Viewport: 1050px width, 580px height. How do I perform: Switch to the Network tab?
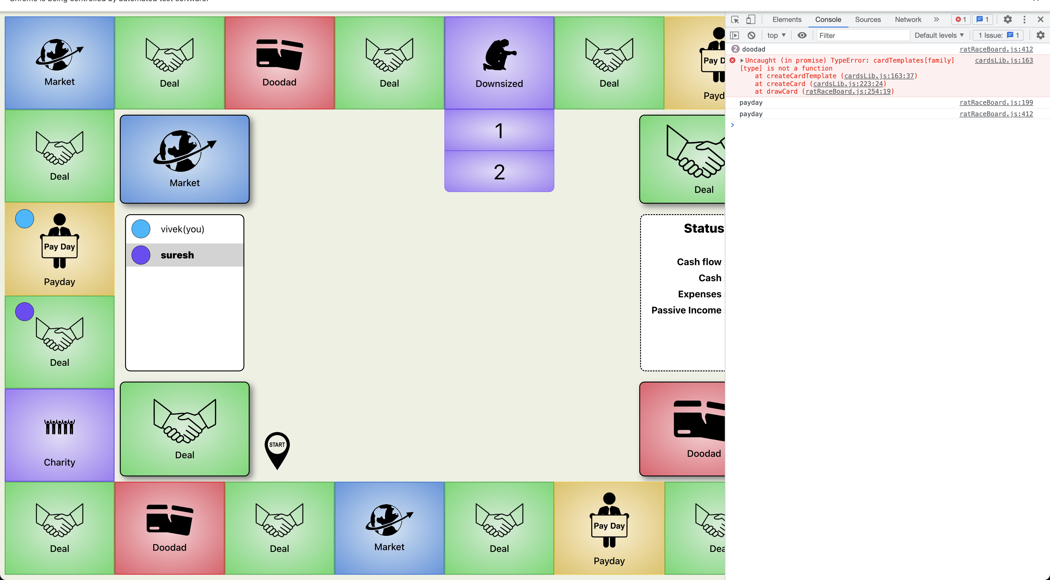tap(907, 20)
